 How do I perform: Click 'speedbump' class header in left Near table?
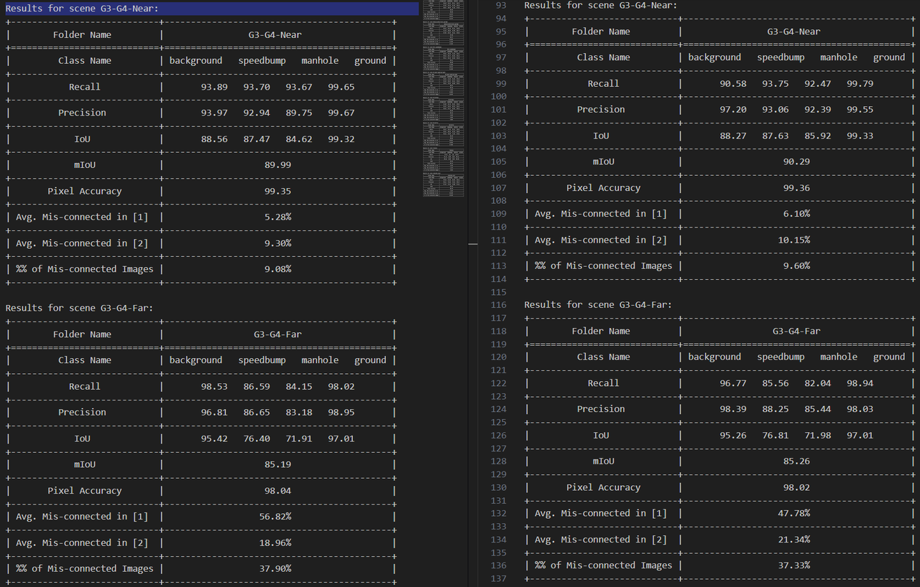(262, 61)
